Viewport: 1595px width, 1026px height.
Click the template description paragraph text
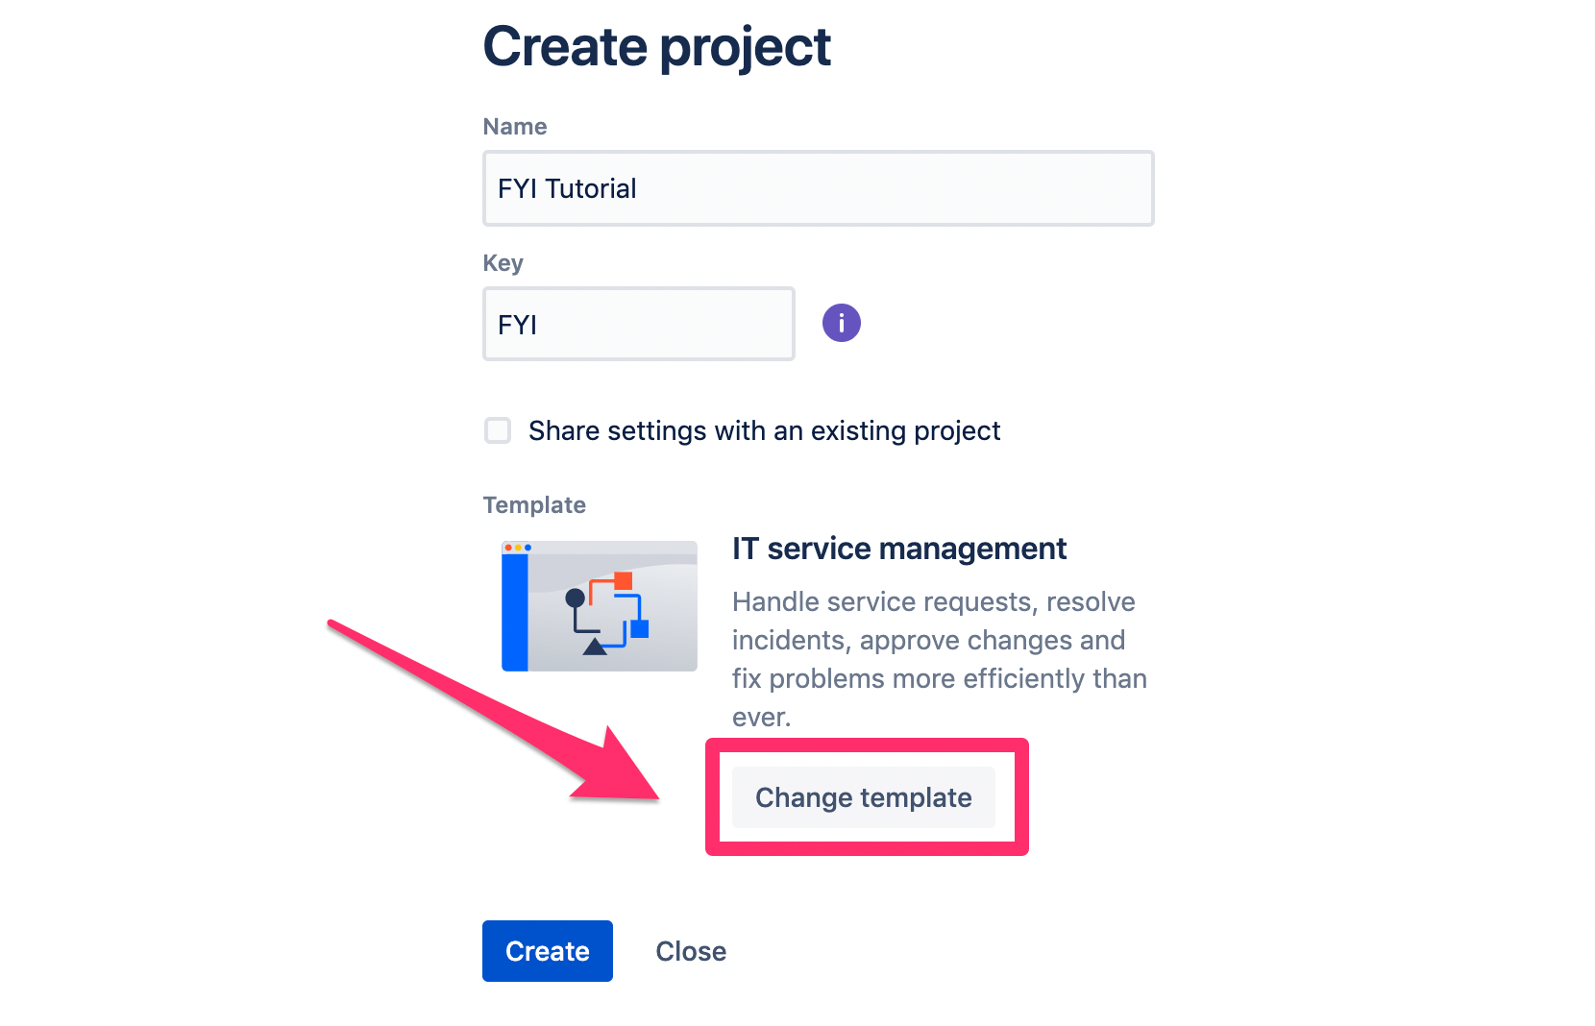940,659
